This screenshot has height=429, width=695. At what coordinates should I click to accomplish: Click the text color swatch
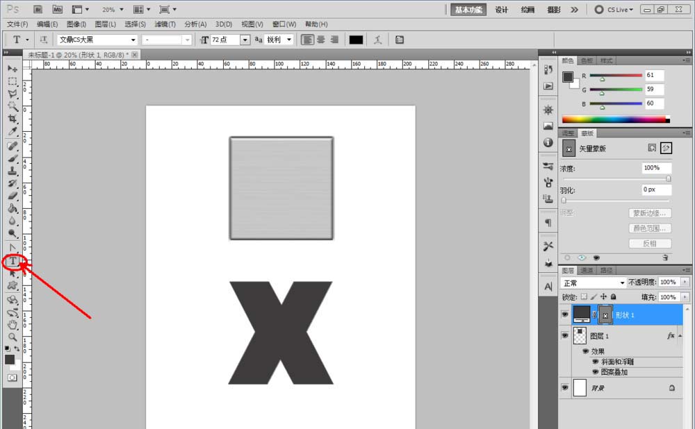point(356,40)
